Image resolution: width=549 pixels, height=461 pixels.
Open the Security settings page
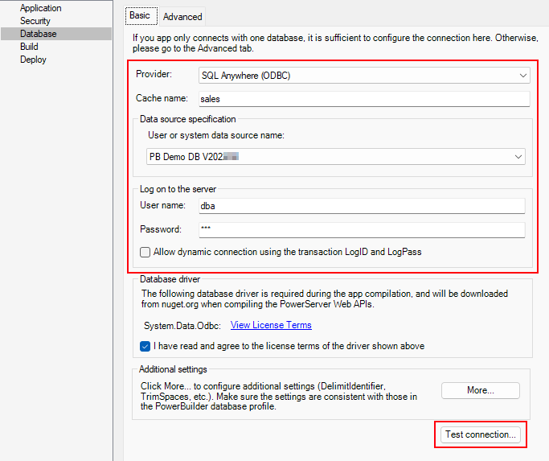[35, 21]
